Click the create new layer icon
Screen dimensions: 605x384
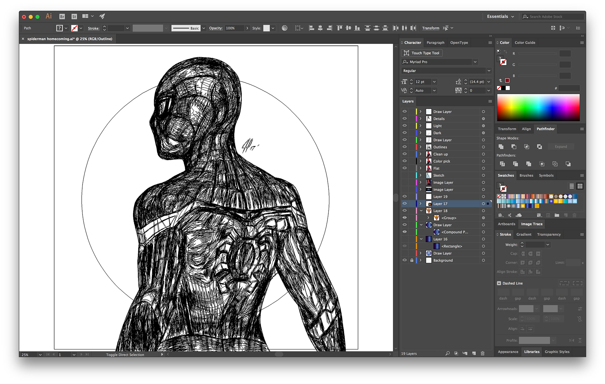click(x=474, y=353)
